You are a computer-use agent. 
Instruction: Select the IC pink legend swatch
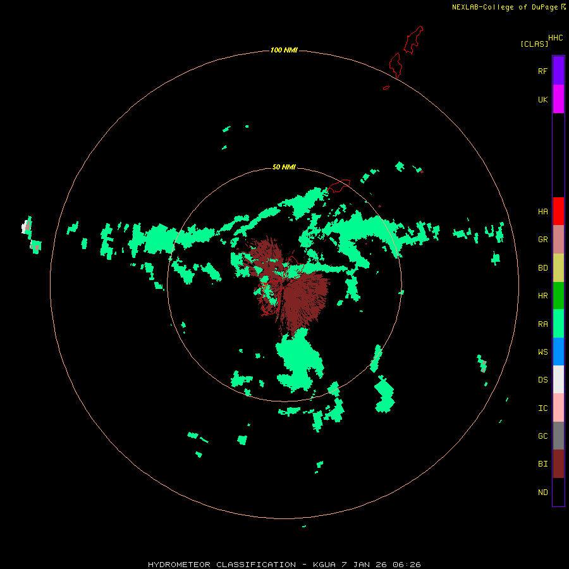pos(558,408)
